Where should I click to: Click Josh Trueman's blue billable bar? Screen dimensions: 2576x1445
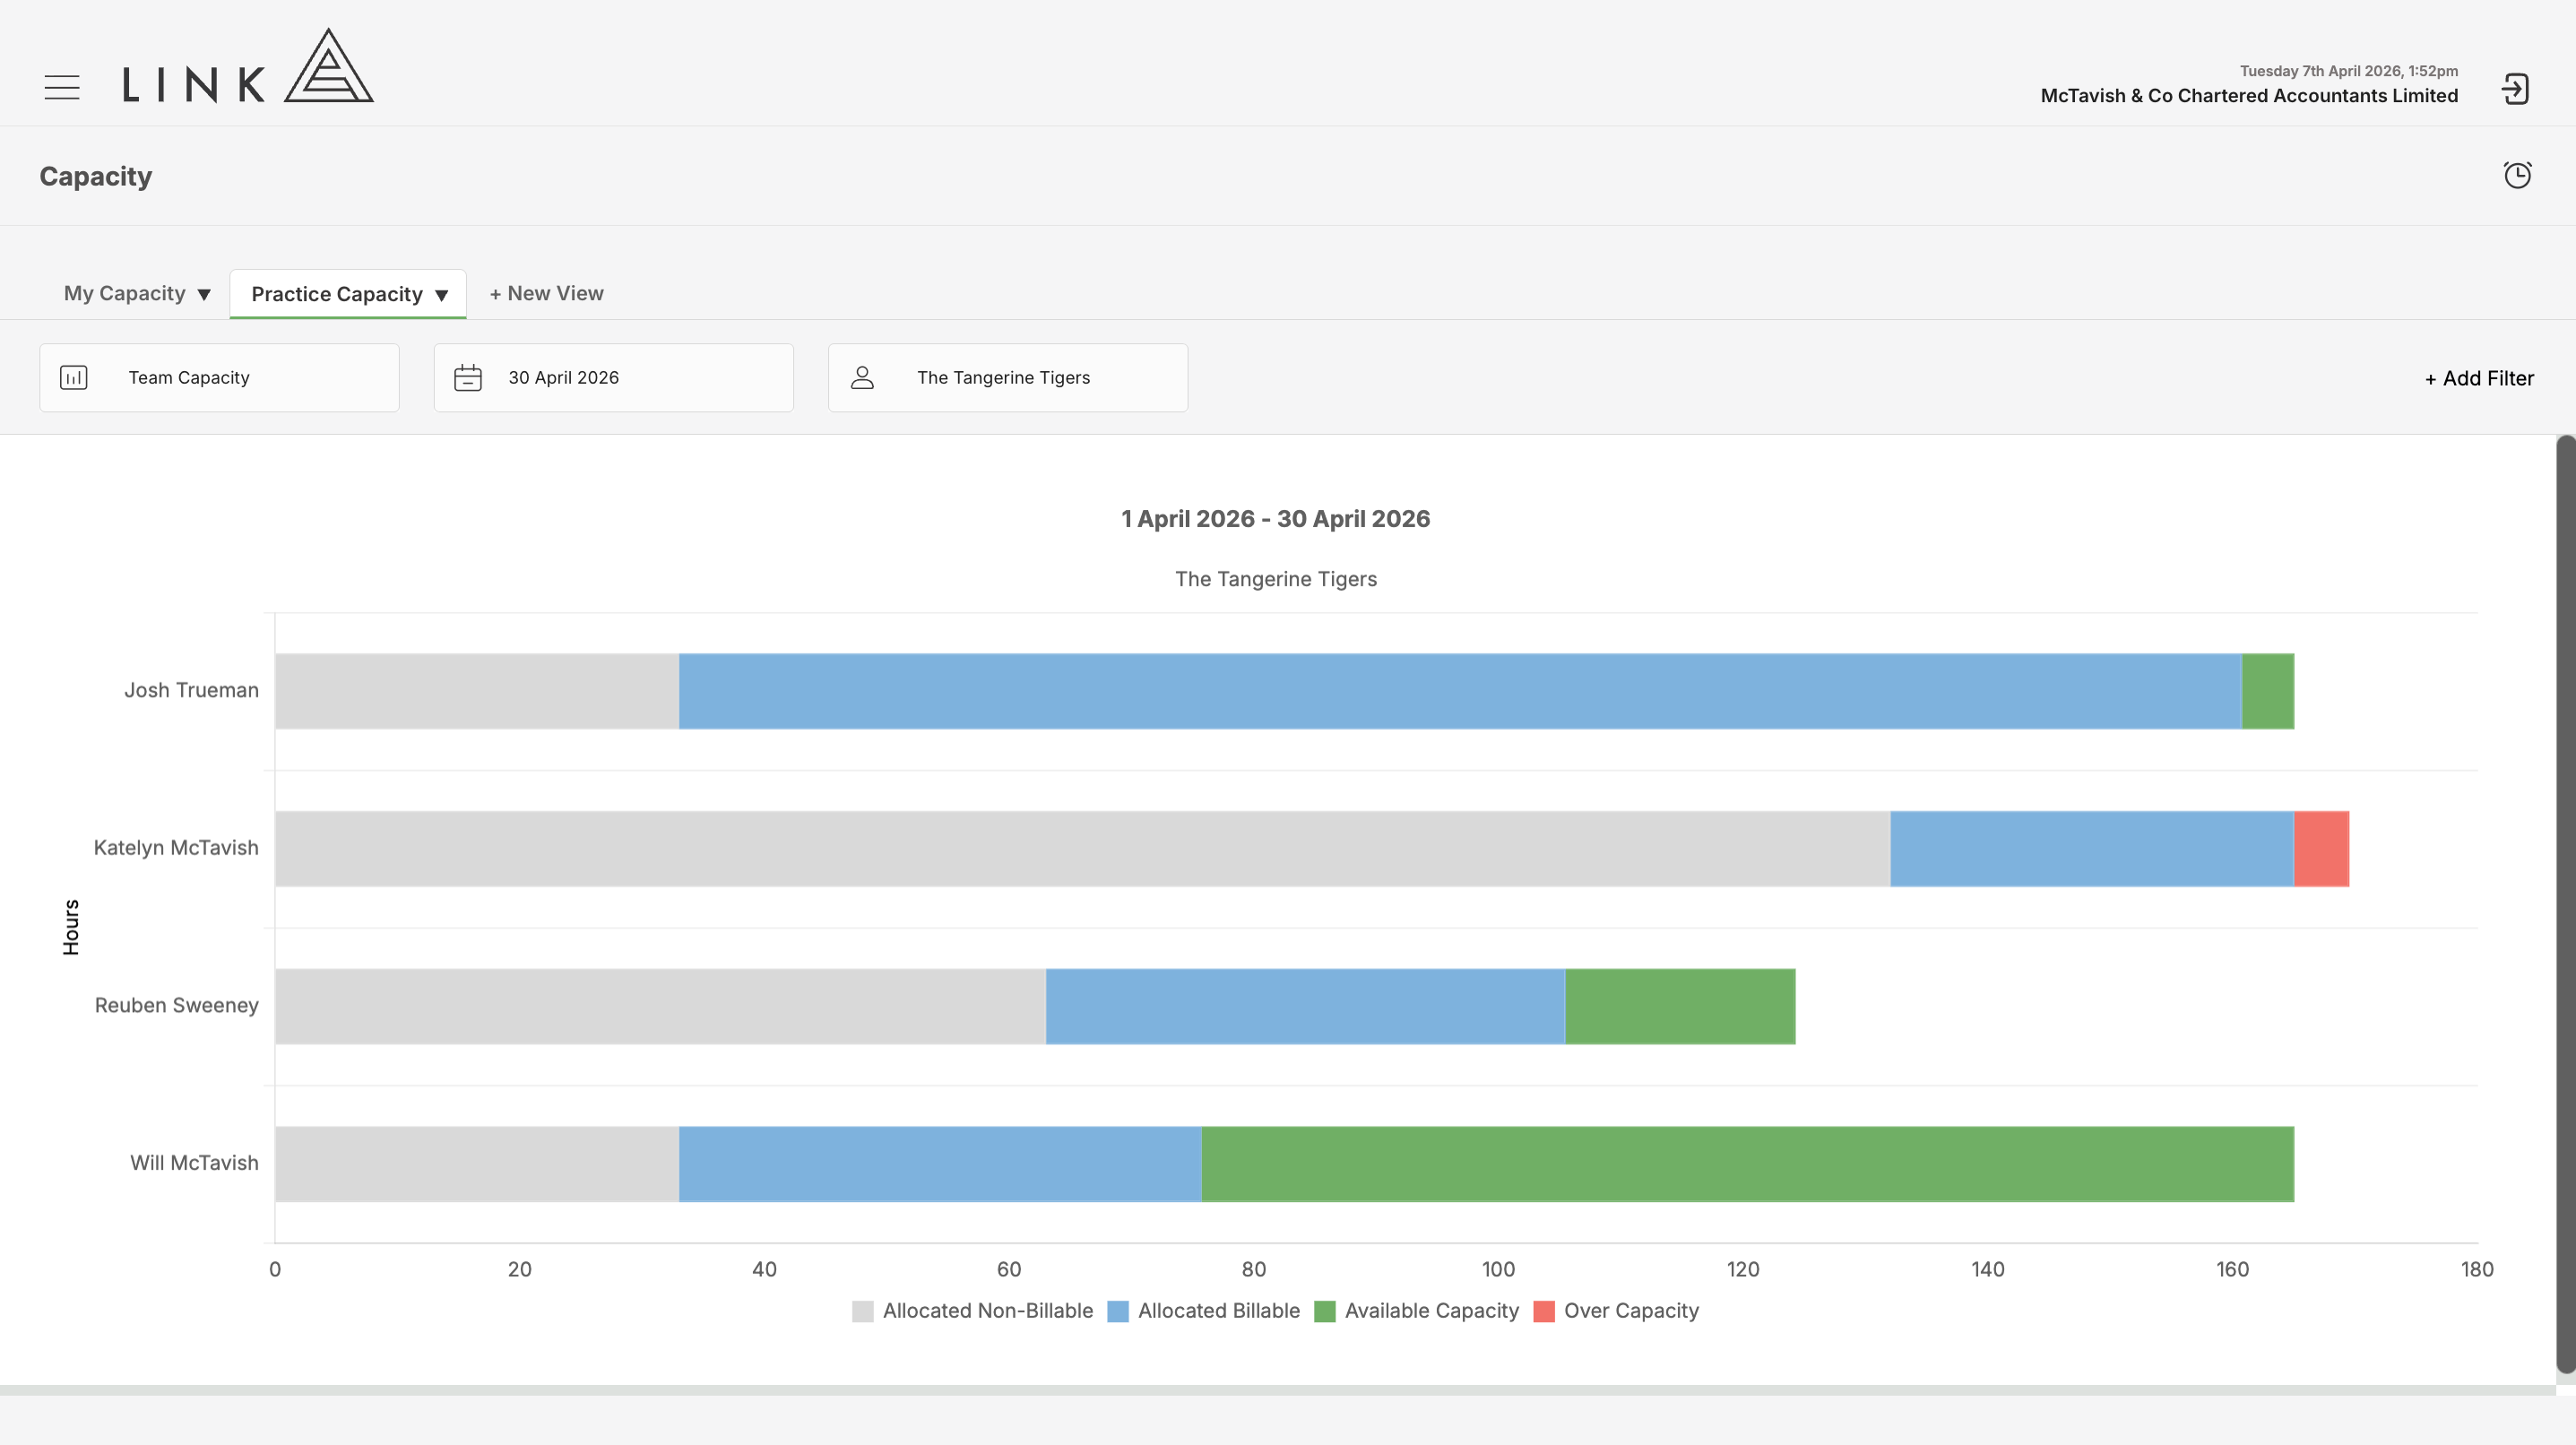1460,691
